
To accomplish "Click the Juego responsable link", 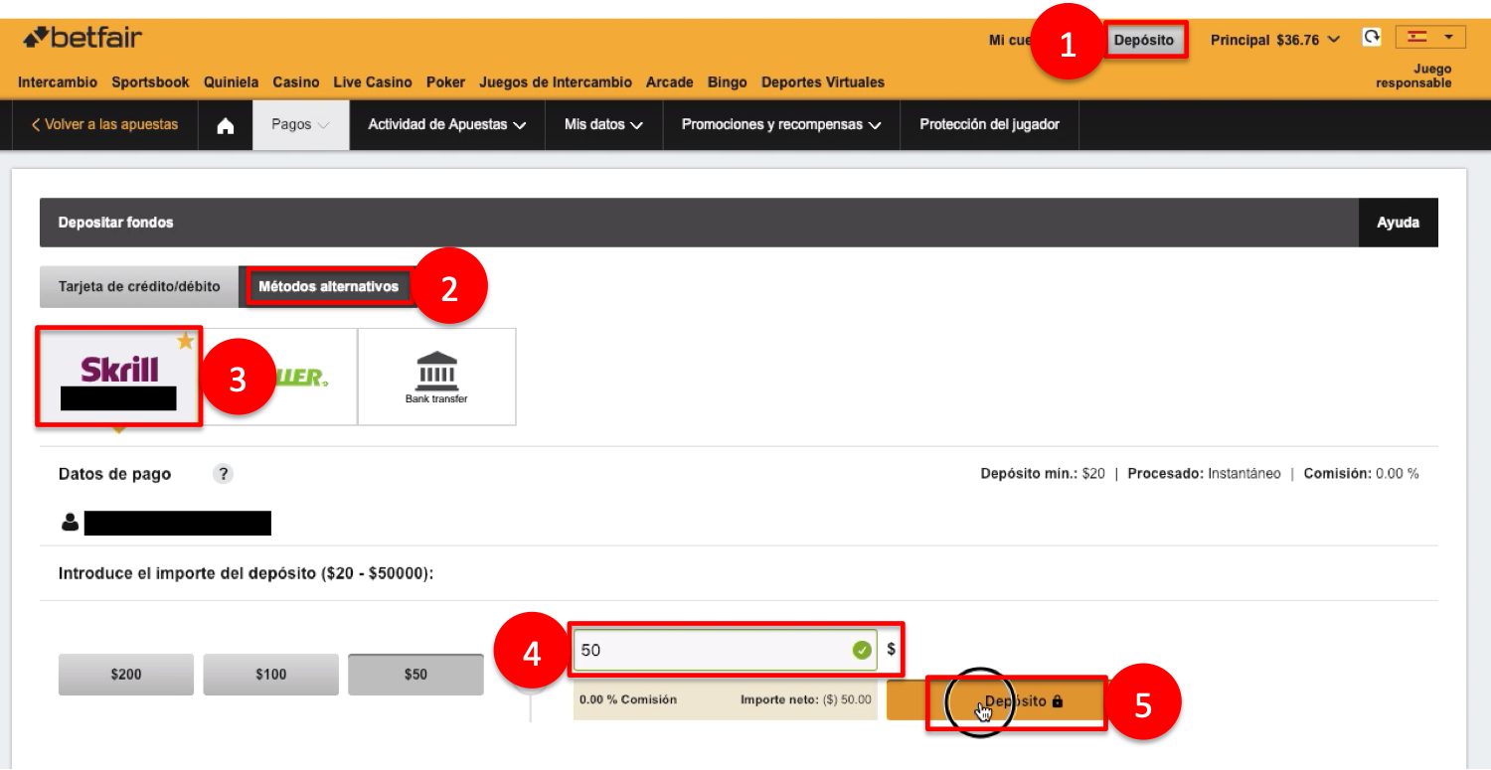I will [x=1413, y=77].
